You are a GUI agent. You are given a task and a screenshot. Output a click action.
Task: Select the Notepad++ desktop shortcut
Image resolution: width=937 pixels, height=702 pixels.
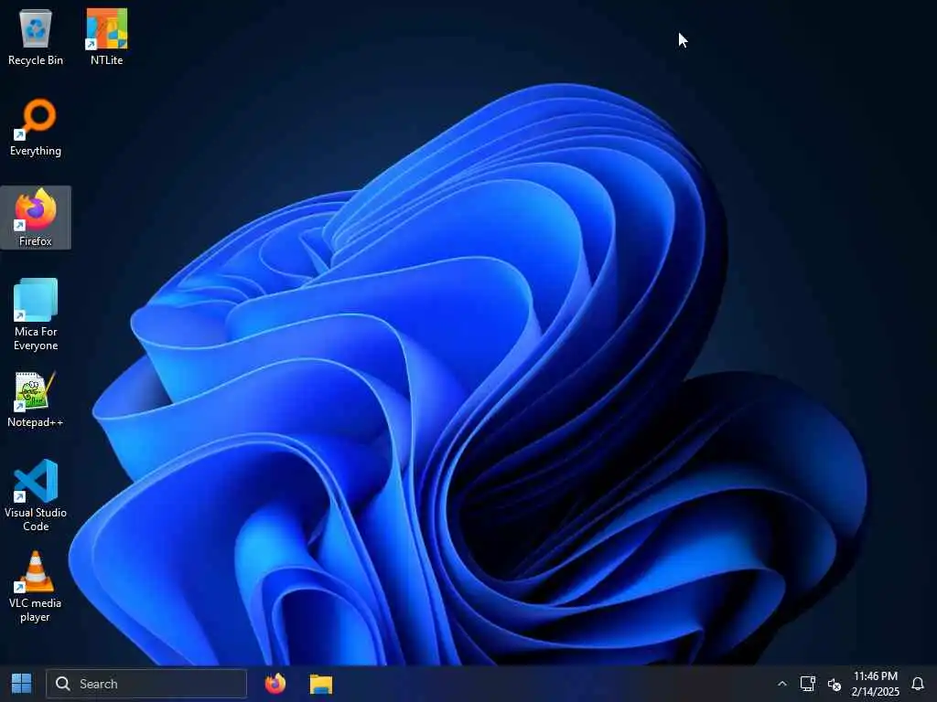pyautogui.click(x=36, y=399)
